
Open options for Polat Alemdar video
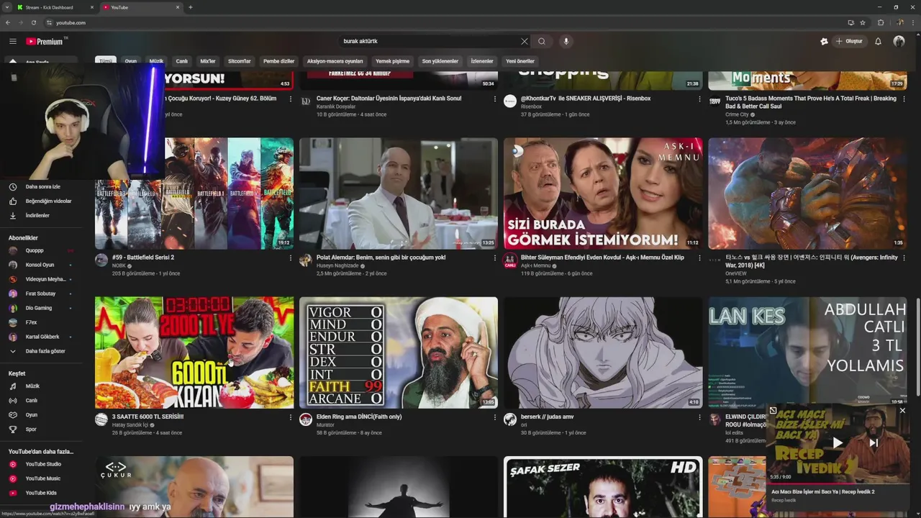point(495,258)
